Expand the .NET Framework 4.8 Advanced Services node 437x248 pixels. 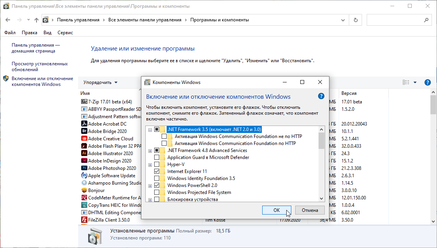(x=150, y=150)
